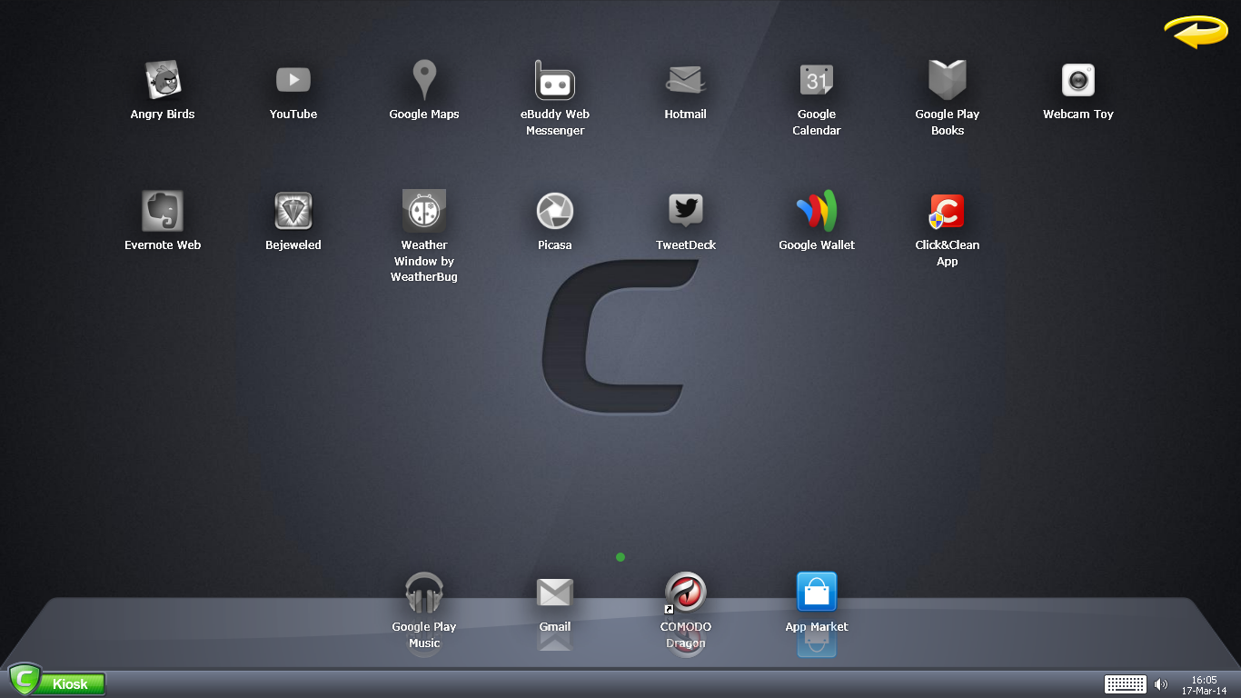The height and width of the screenshot is (698, 1241).
Task: Open Weather Window by WeatherBug
Action: click(x=424, y=211)
